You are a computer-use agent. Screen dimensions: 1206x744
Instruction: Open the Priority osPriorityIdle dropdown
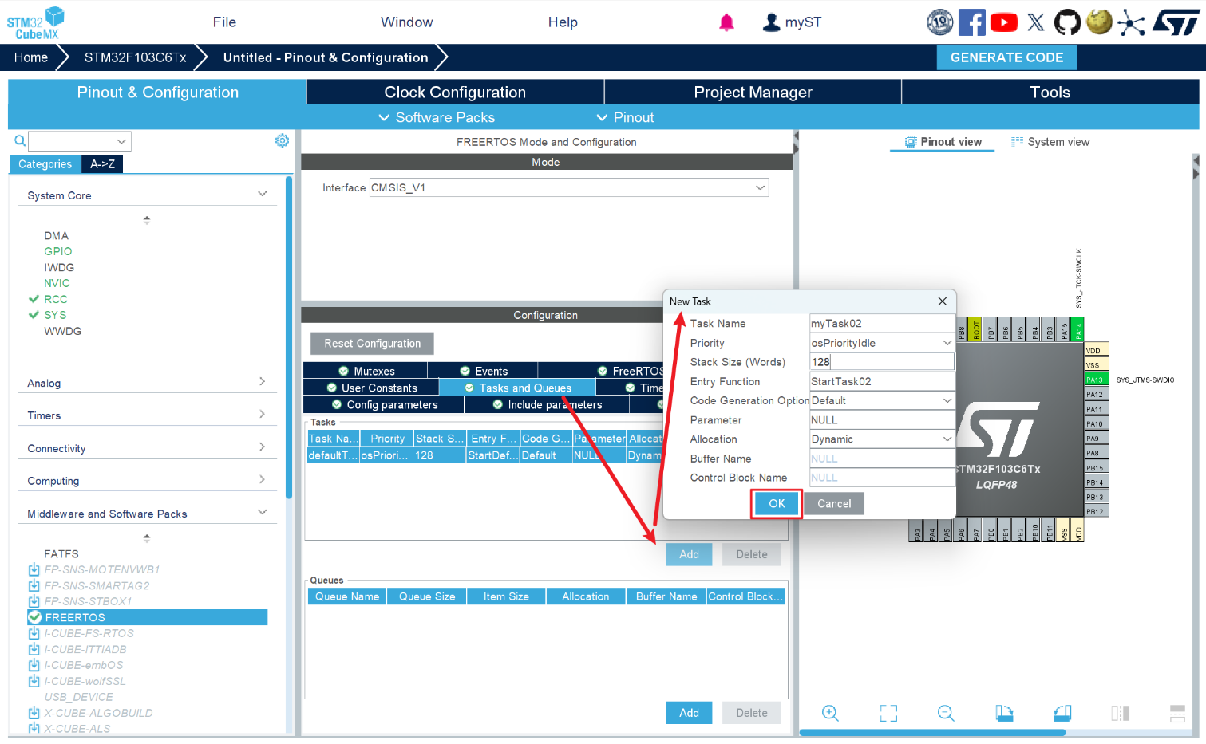pyautogui.click(x=882, y=343)
